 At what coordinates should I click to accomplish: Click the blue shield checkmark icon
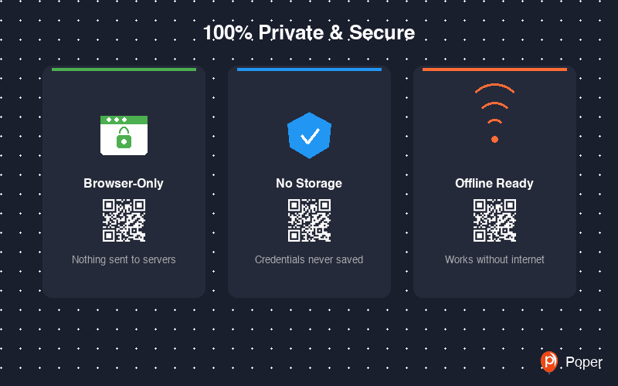click(309, 135)
